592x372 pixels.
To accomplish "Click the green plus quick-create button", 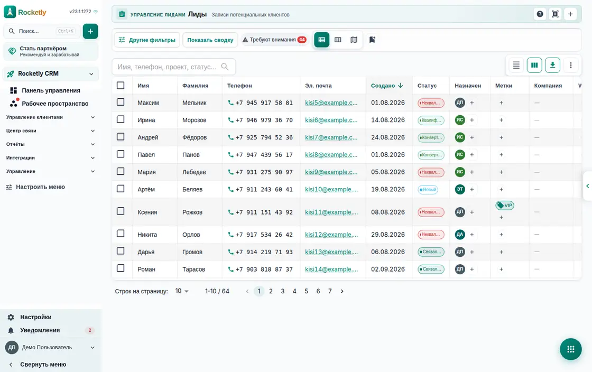I will tap(90, 31).
